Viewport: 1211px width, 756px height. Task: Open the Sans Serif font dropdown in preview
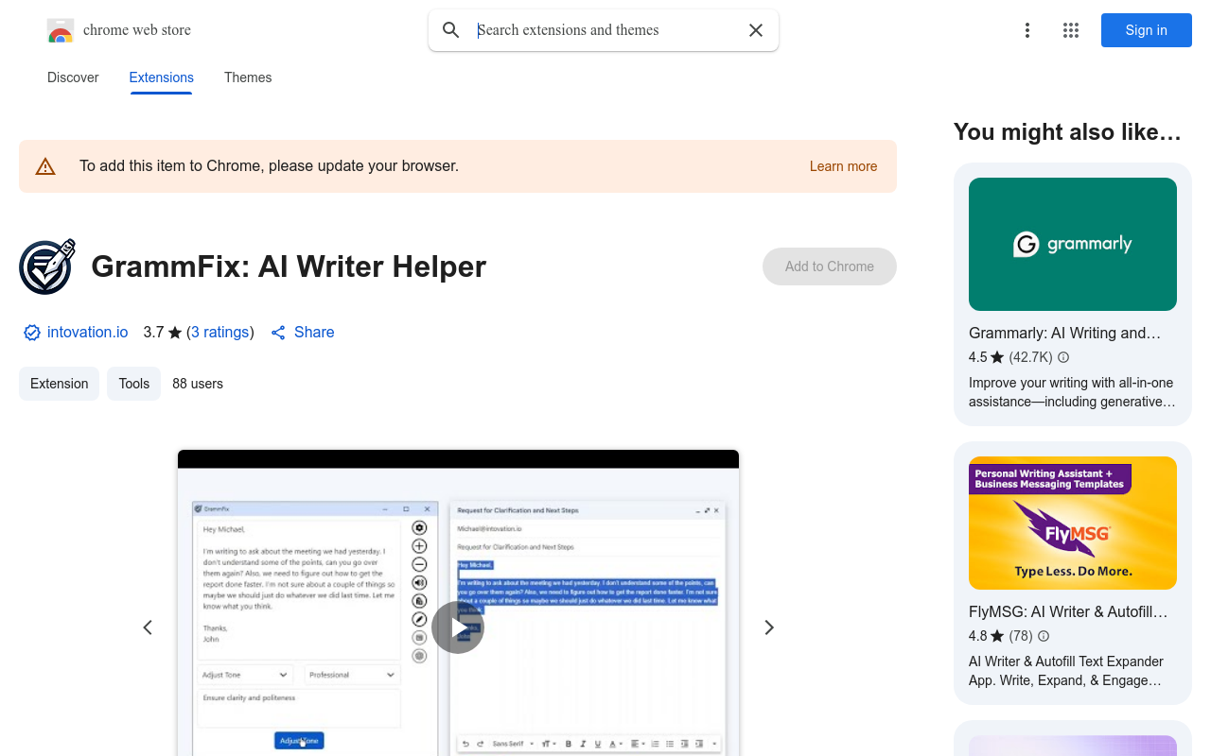513,744
